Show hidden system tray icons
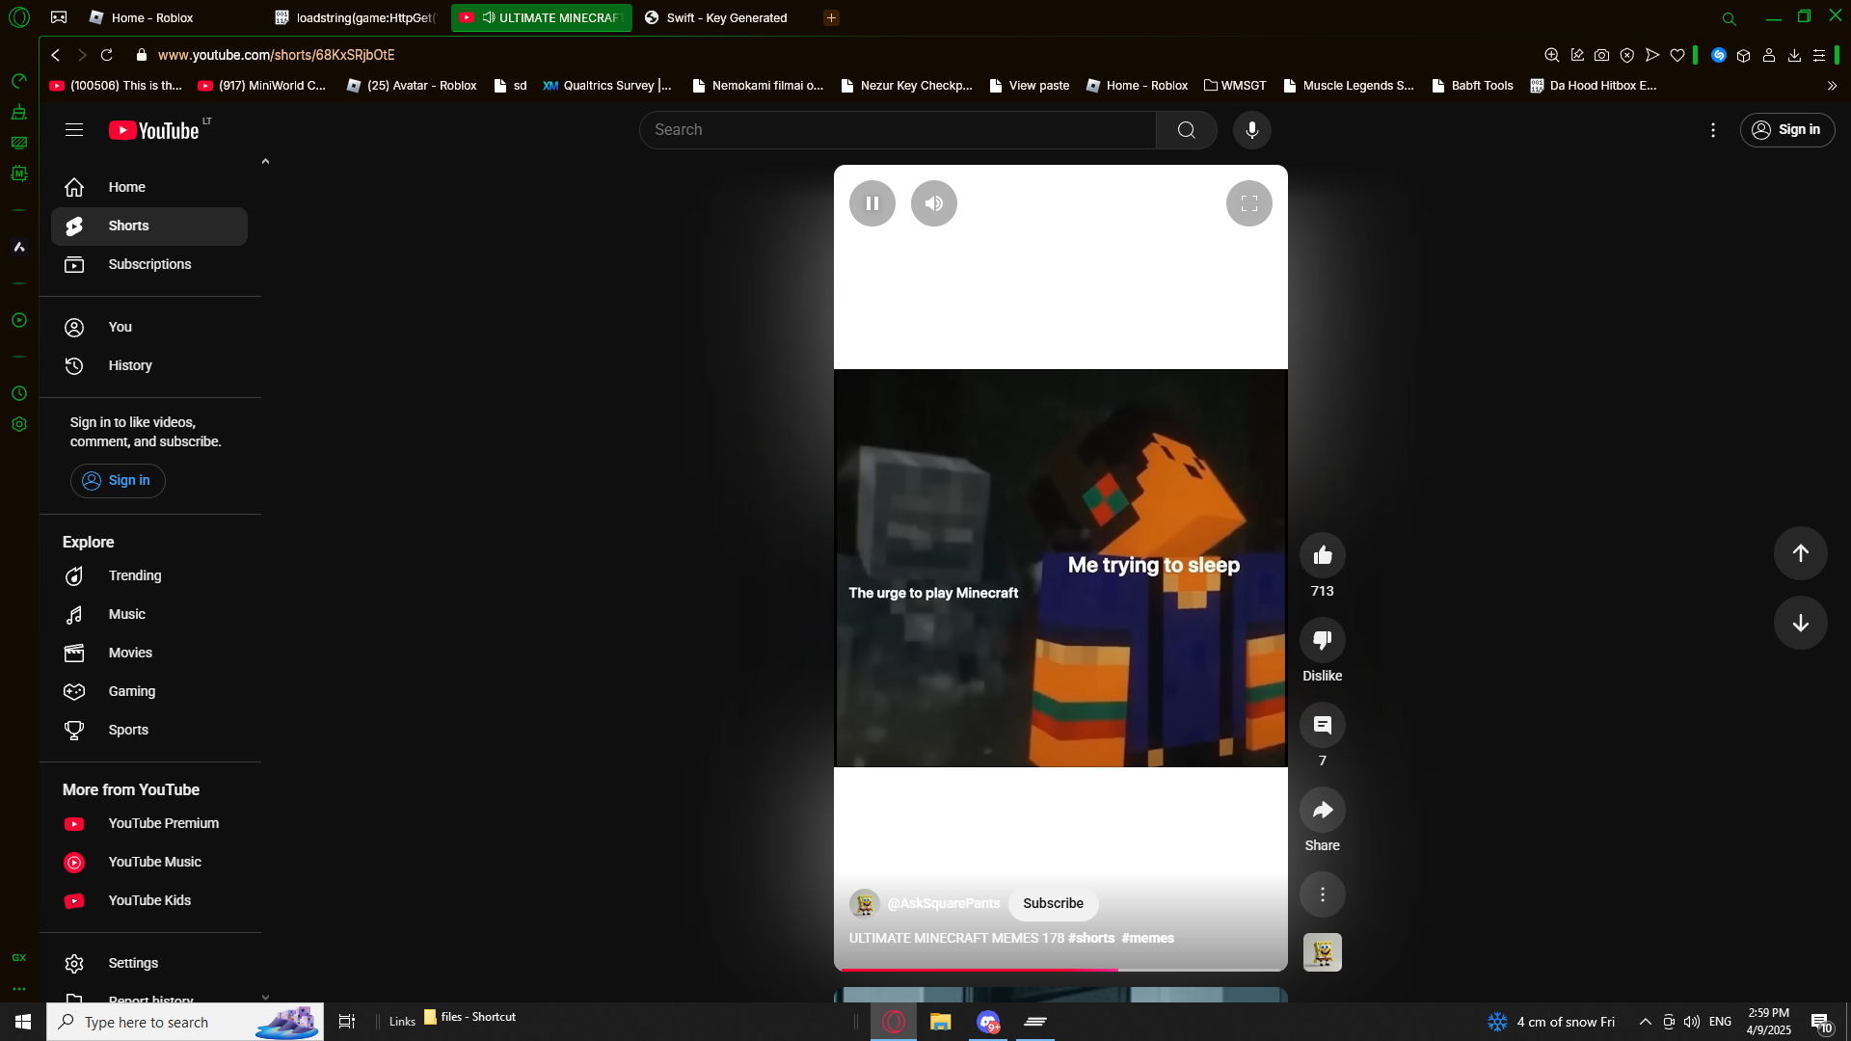 (x=1645, y=1022)
